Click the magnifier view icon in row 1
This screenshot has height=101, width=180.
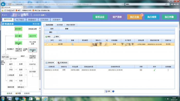click(x=73, y=44)
